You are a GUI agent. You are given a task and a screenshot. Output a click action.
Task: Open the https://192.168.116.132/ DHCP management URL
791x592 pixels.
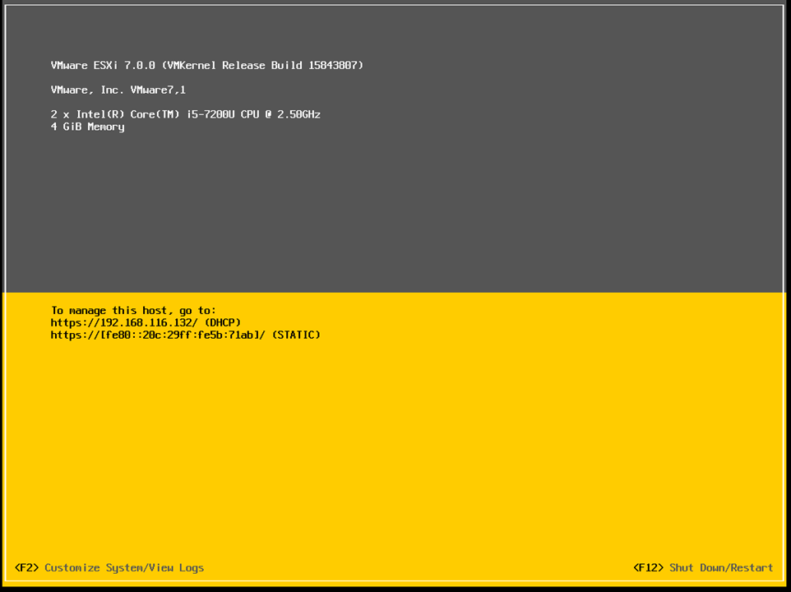point(146,323)
